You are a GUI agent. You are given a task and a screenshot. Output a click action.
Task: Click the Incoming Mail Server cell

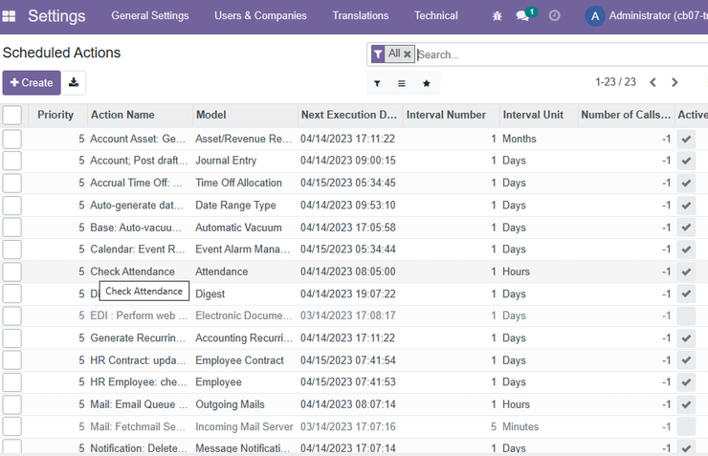pos(244,426)
